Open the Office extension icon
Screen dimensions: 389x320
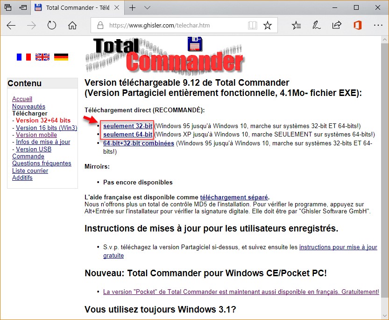(357, 25)
